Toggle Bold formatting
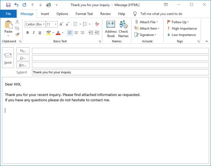 click(x=27, y=33)
